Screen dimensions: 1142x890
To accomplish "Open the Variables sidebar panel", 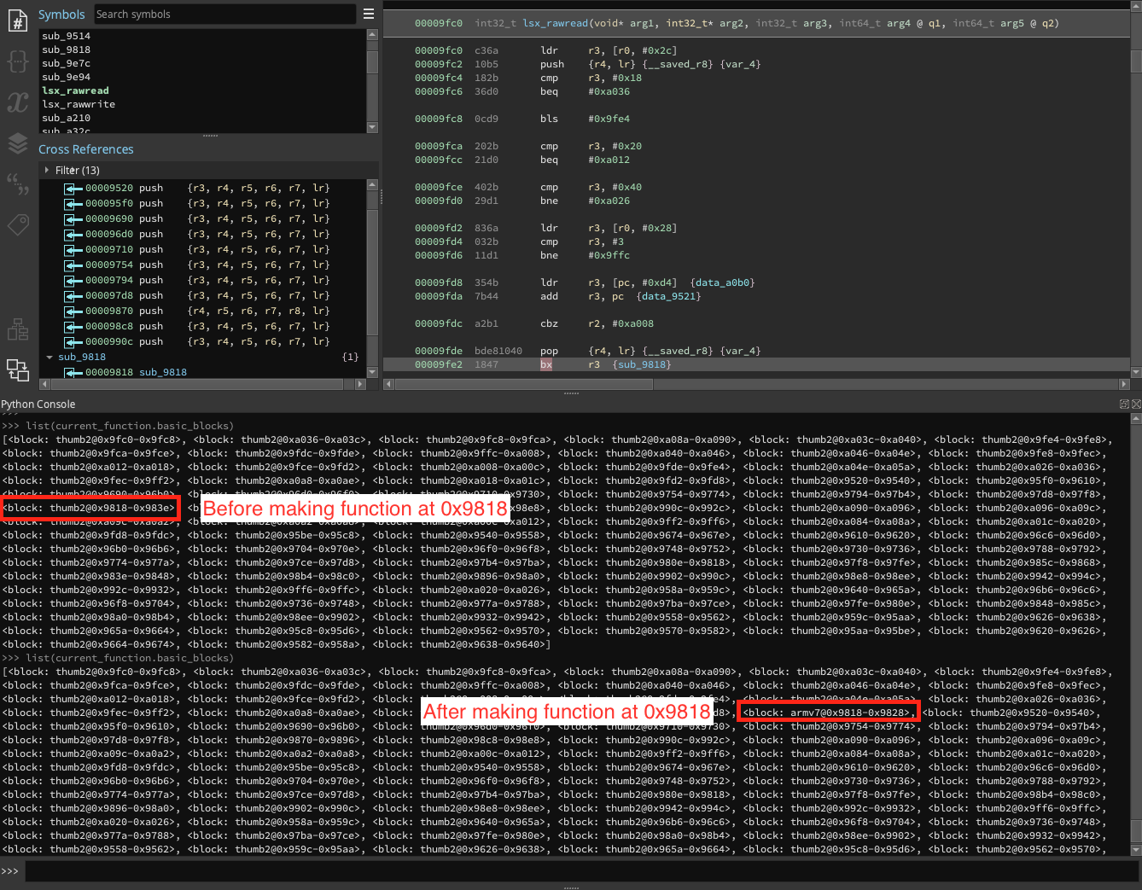I will click(18, 102).
